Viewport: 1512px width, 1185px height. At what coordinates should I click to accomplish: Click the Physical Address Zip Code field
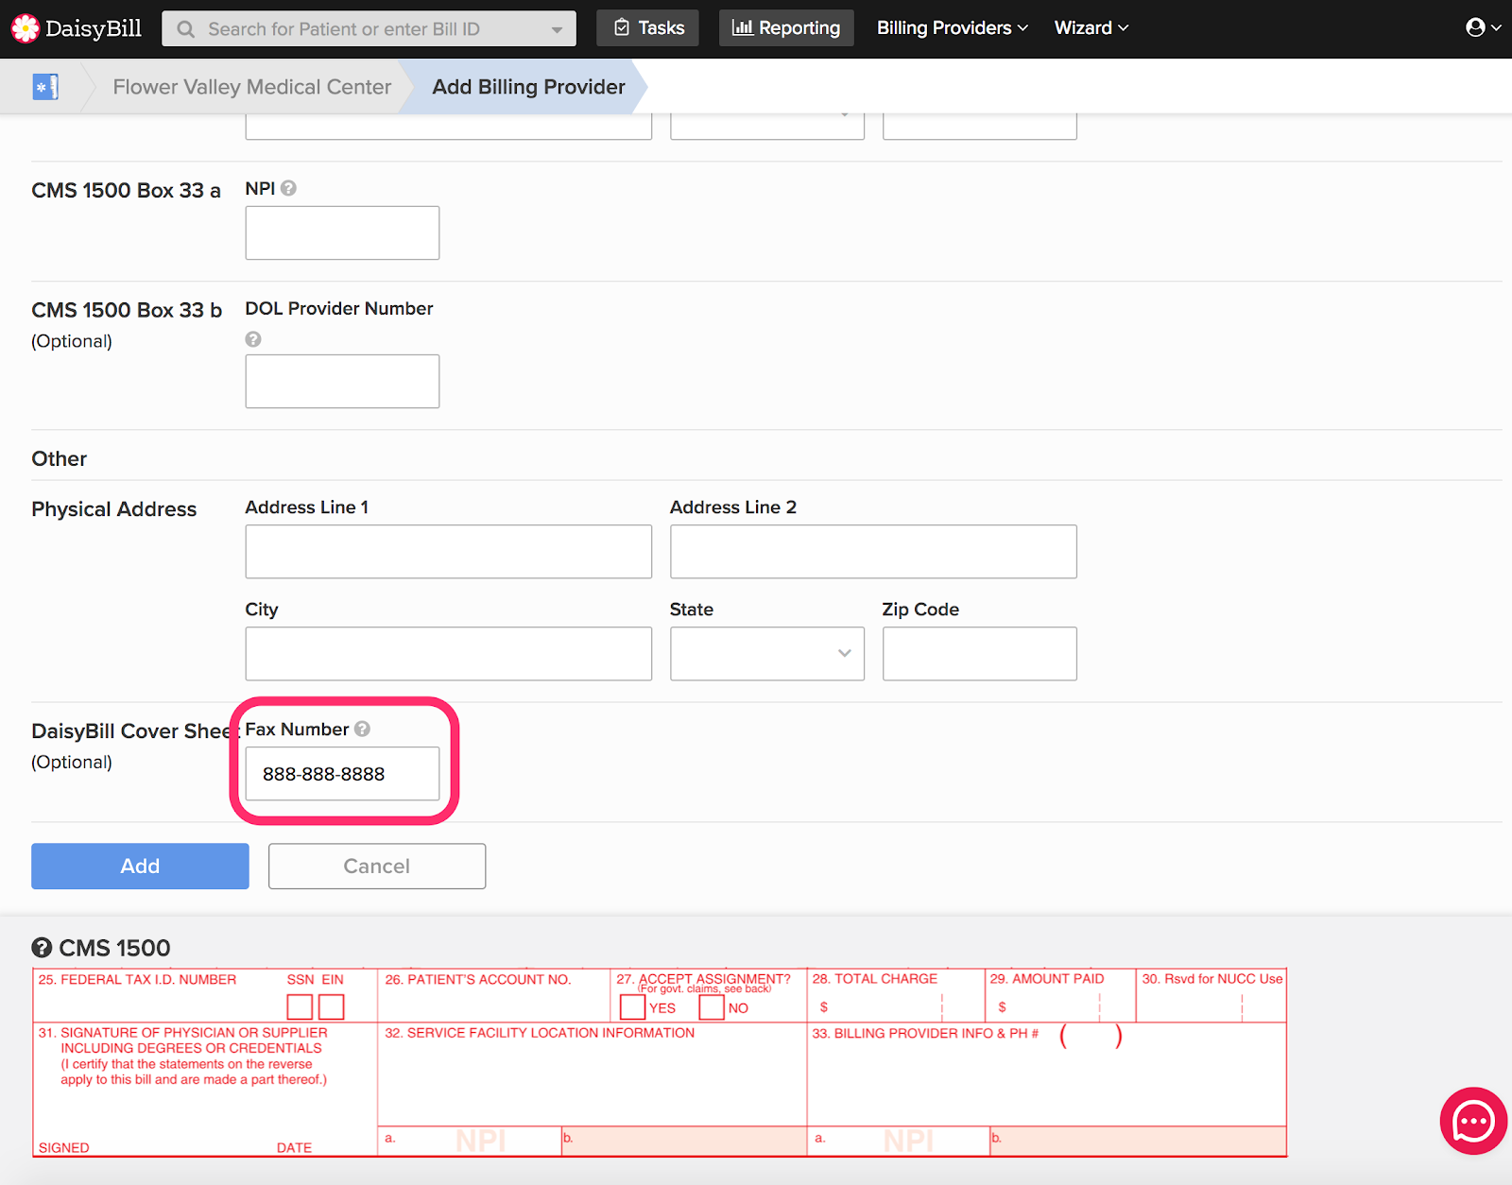tap(980, 654)
